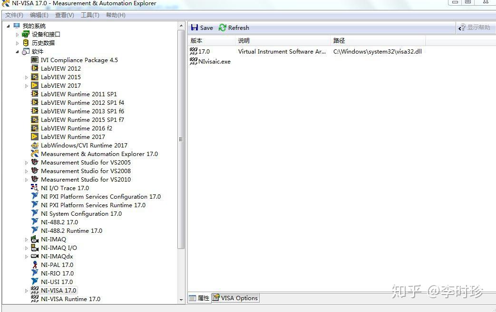The height and width of the screenshot is (312, 496).
Task: Click the Measurement Studio for VS2010 icon
Action: pos(35,179)
